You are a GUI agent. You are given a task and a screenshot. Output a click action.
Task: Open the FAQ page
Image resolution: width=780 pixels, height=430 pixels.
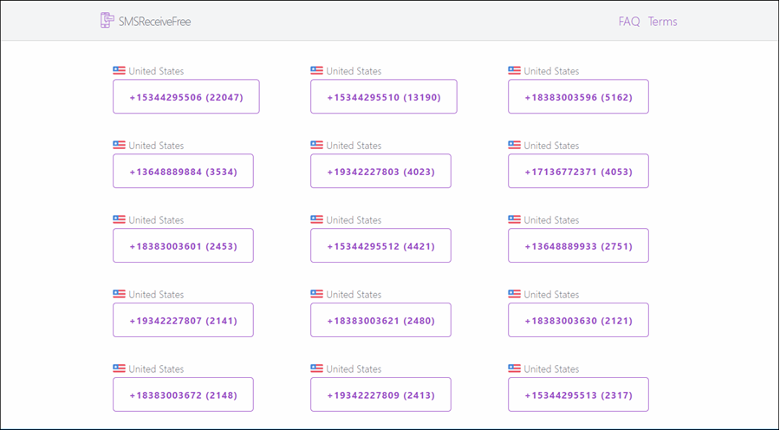pyautogui.click(x=629, y=22)
